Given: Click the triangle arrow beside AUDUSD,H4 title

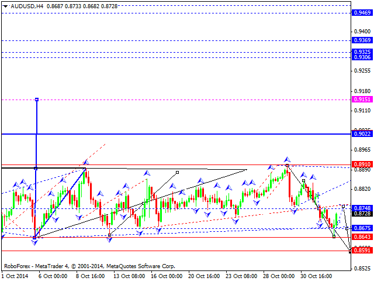Looking at the screenshot, I should [x=5, y=5].
